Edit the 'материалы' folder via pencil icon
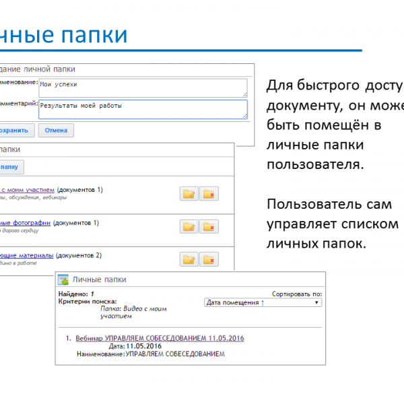Viewport: 404px width, 404px height. [x=189, y=259]
